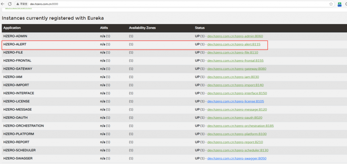
Task: Open hzero-orchestration:8185 instance link
Action: [240, 125]
